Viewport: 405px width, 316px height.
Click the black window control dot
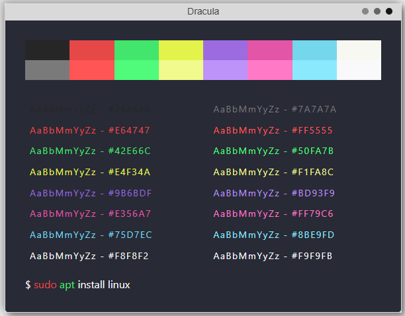tap(389, 11)
